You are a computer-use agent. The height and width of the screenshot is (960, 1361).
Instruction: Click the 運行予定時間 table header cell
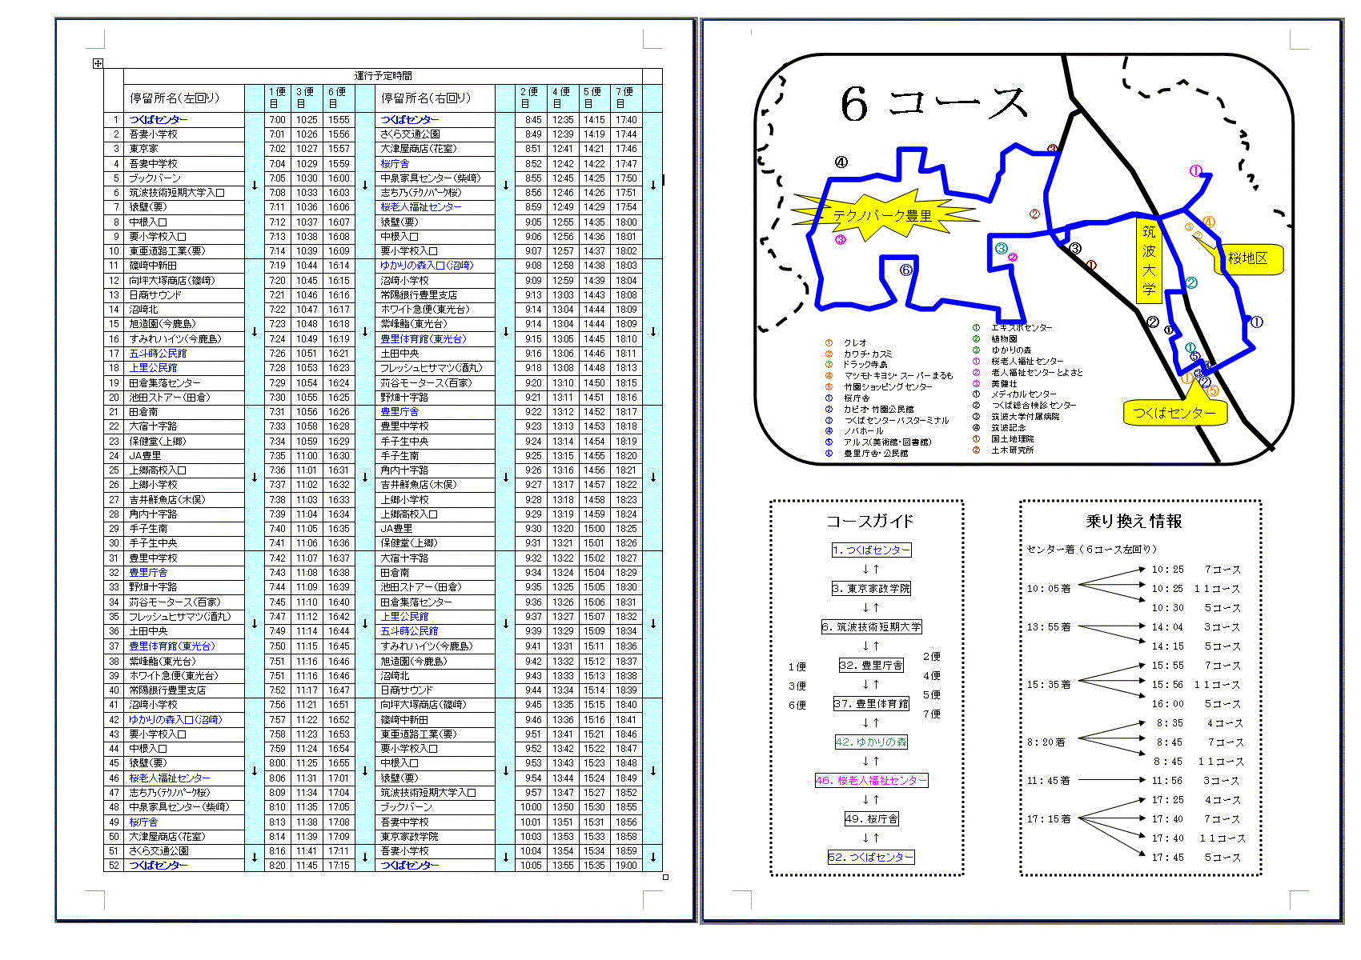[383, 76]
